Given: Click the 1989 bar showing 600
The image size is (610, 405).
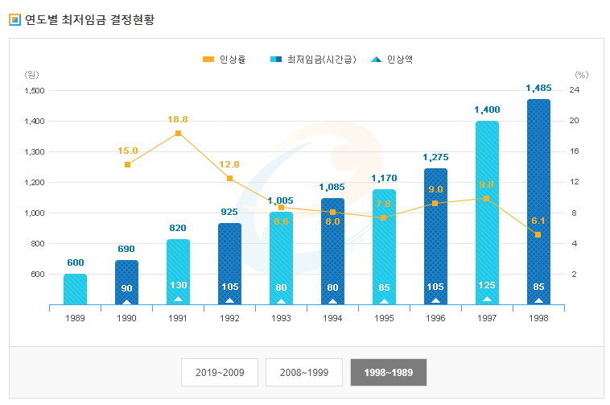Looking at the screenshot, I should (75, 289).
